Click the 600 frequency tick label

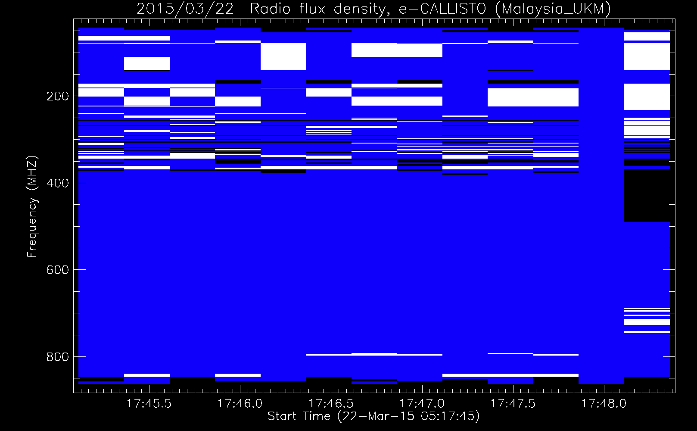click(x=58, y=270)
